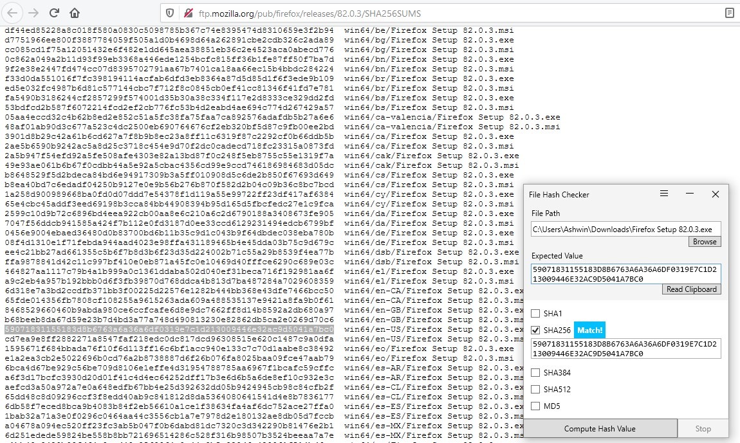Image resolution: width=740 pixels, height=443 pixels.
Task: Click the win64/cs/Firefox Setup 82.0.3.exe entry
Action: coord(429,175)
